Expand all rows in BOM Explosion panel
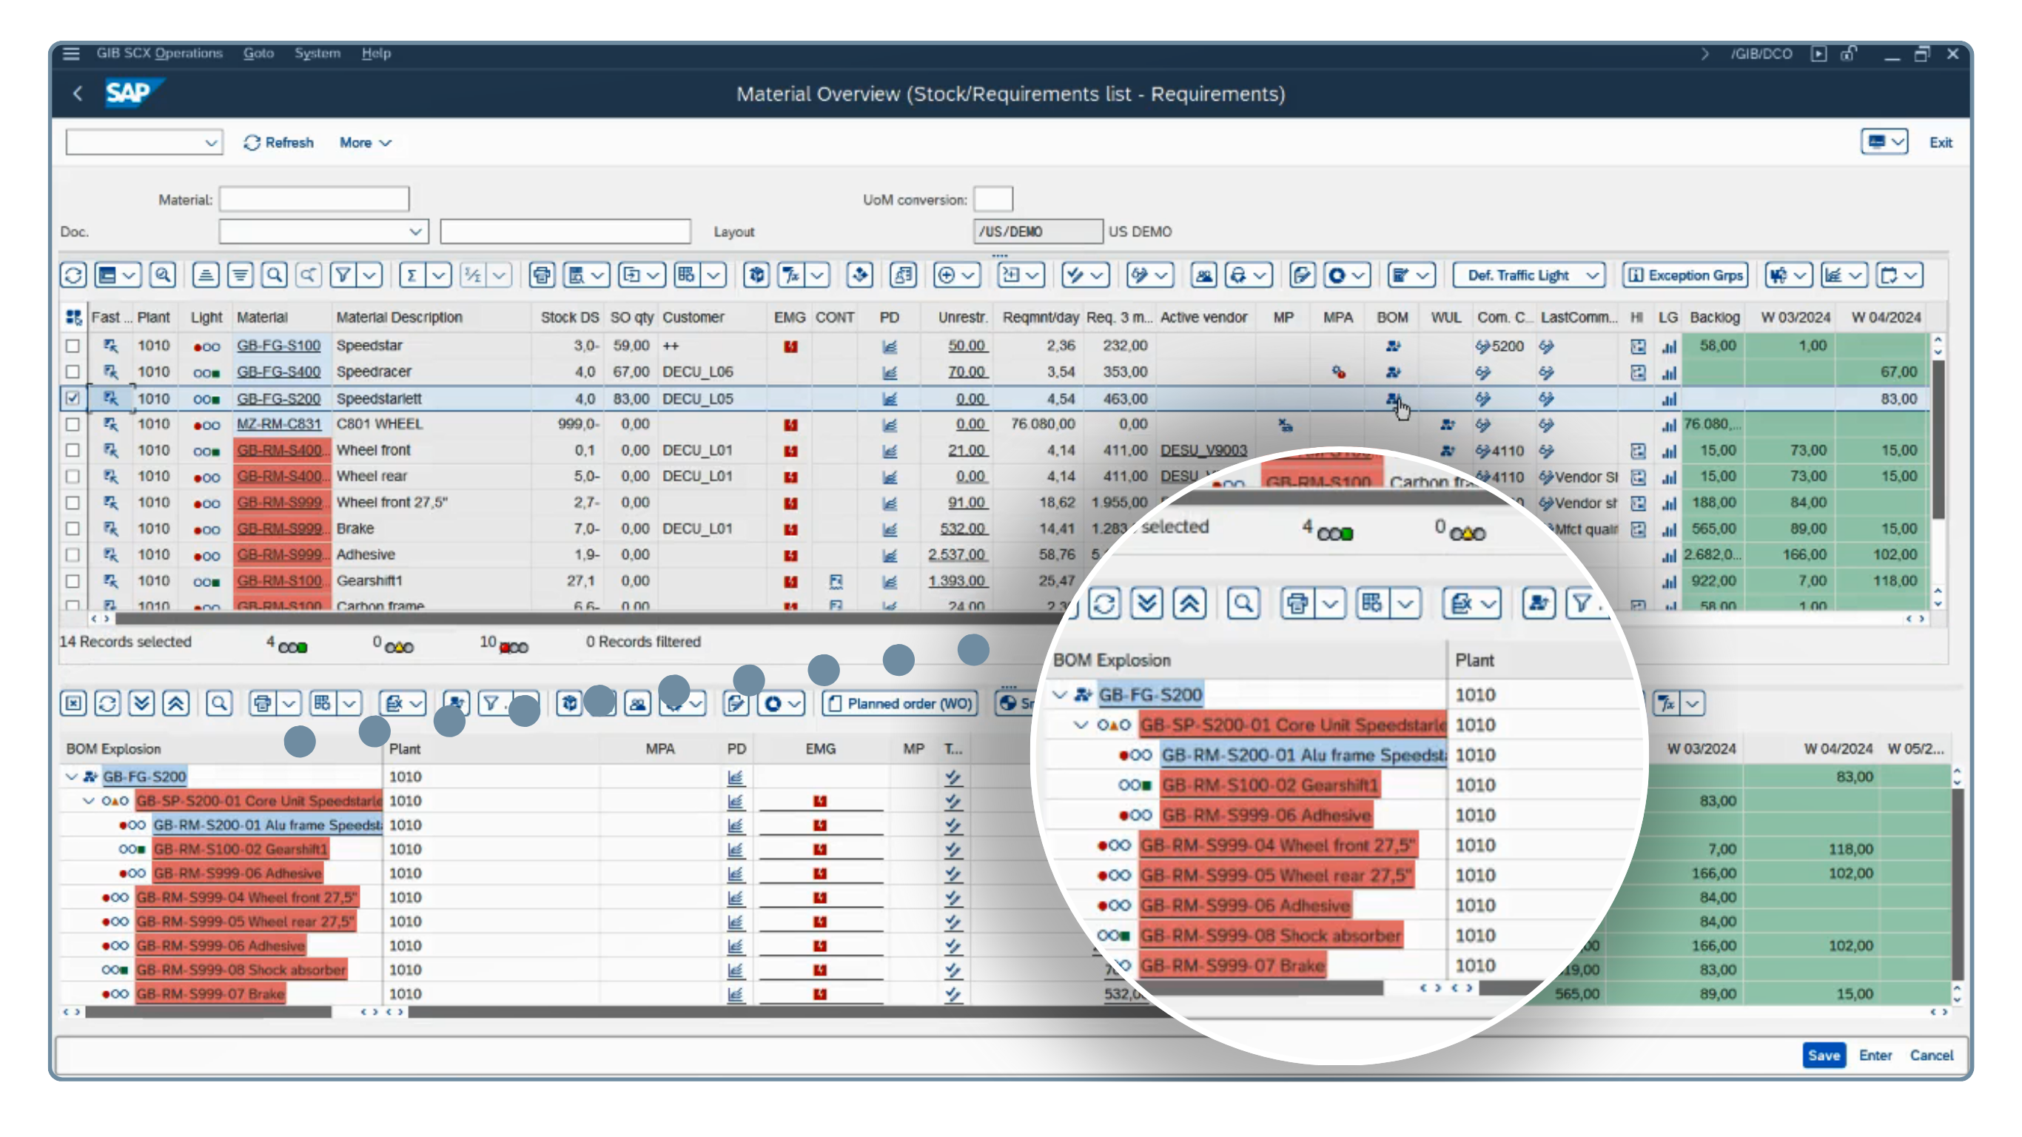Viewport: 2022px width, 1137px height. (x=141, y=702)
